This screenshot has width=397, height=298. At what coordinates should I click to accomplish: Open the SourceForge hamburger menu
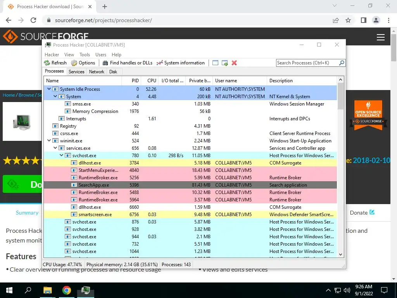(381, 37)
